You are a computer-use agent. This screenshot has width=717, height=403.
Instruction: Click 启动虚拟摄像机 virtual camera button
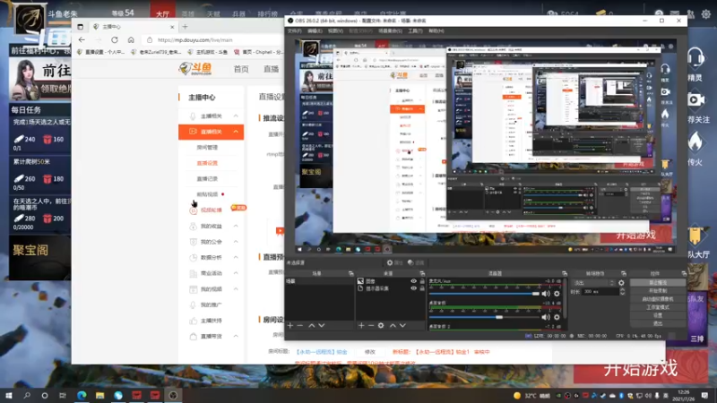658,299
